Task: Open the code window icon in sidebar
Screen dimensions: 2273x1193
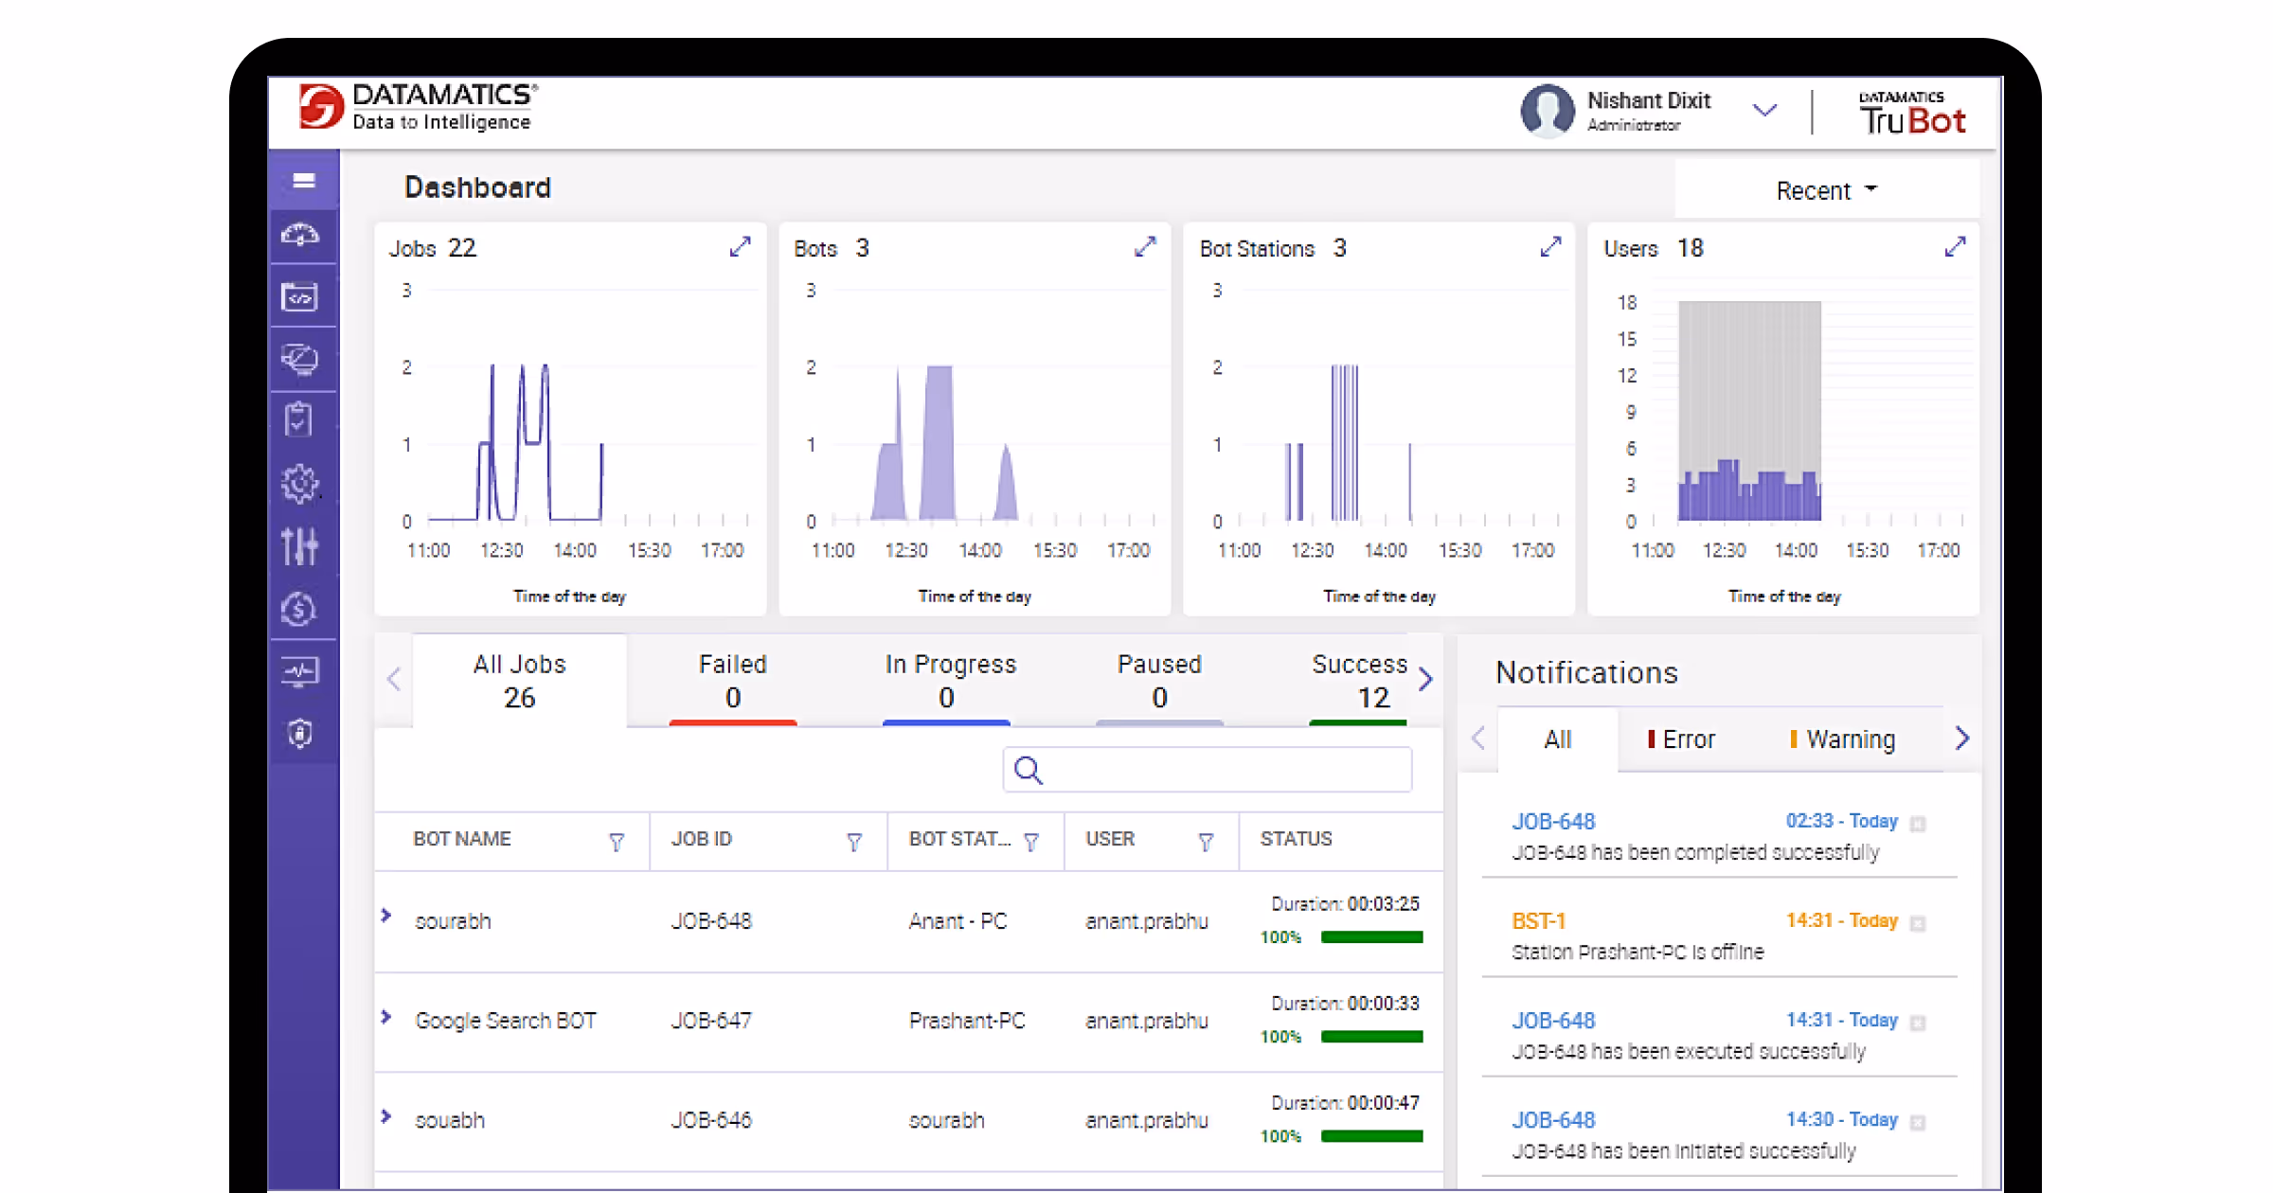Action: click(x=299, y=297)
